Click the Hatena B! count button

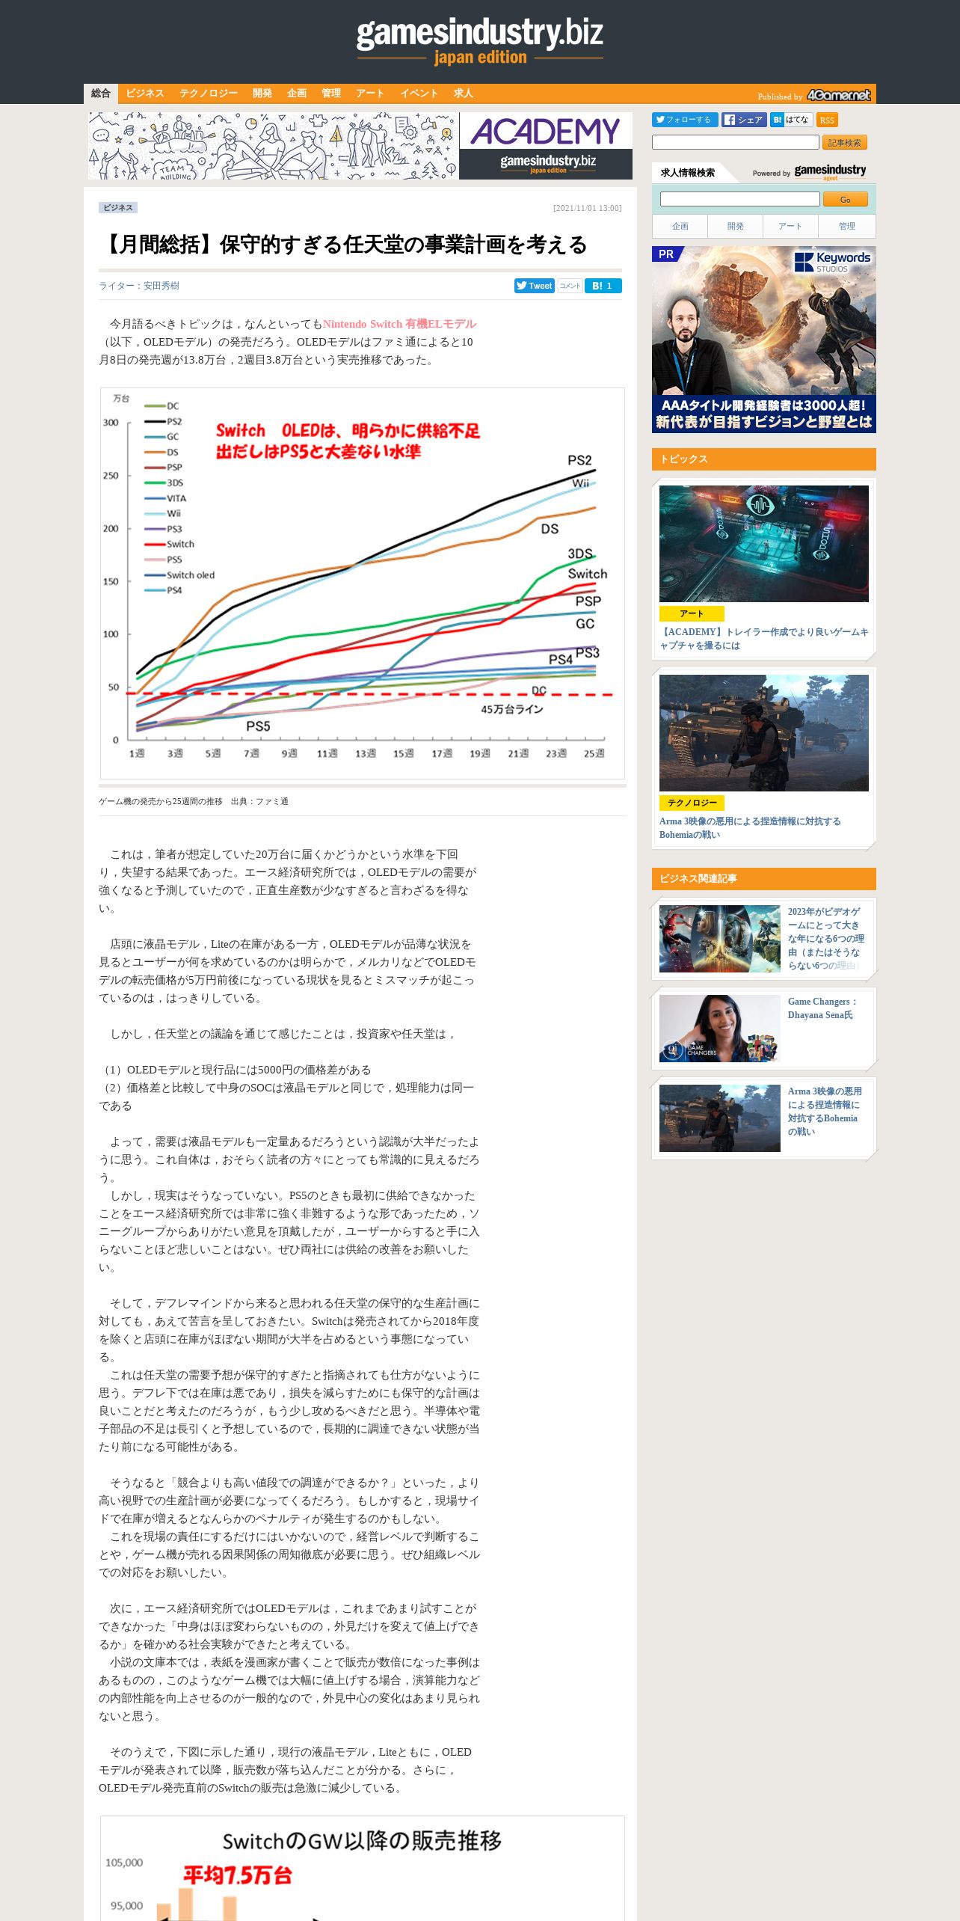pos(603,286)
